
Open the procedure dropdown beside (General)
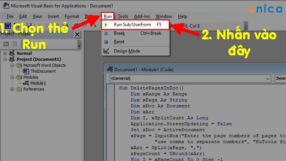[280, 78]
